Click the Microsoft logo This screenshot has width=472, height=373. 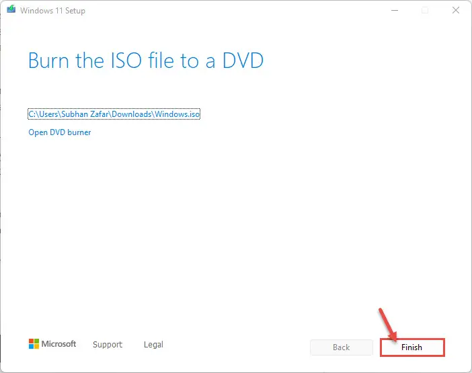click(x=52, y=344)
